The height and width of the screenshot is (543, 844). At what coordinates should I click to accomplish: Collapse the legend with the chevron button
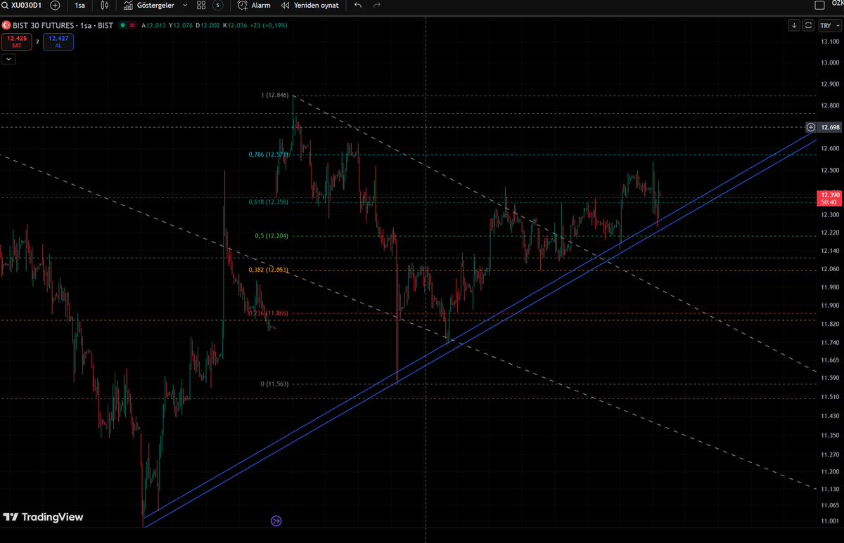click(x=8, y=59)
